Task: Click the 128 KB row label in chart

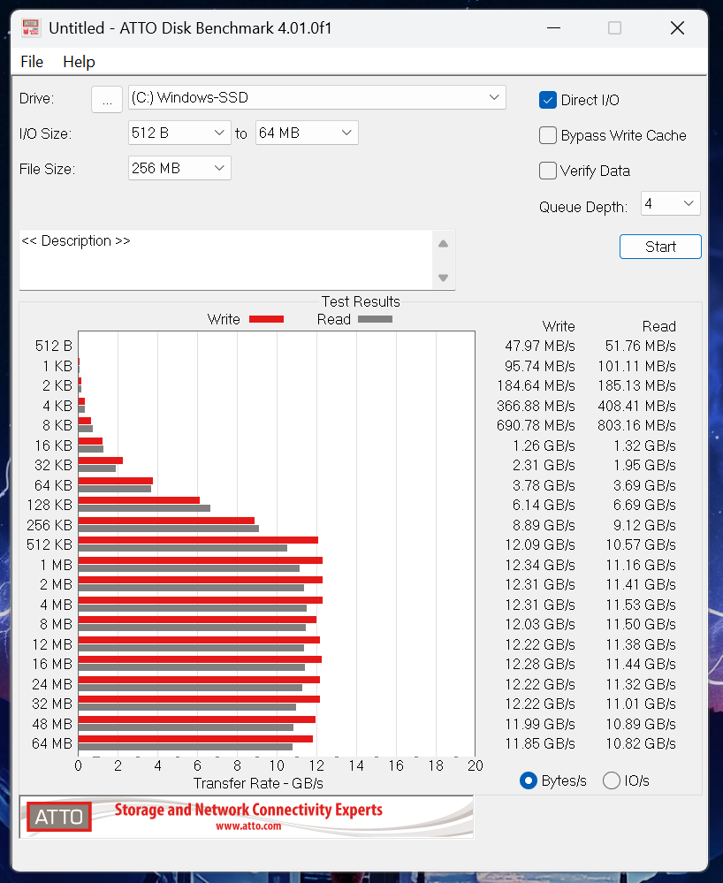Action: [x=49, y=505]
